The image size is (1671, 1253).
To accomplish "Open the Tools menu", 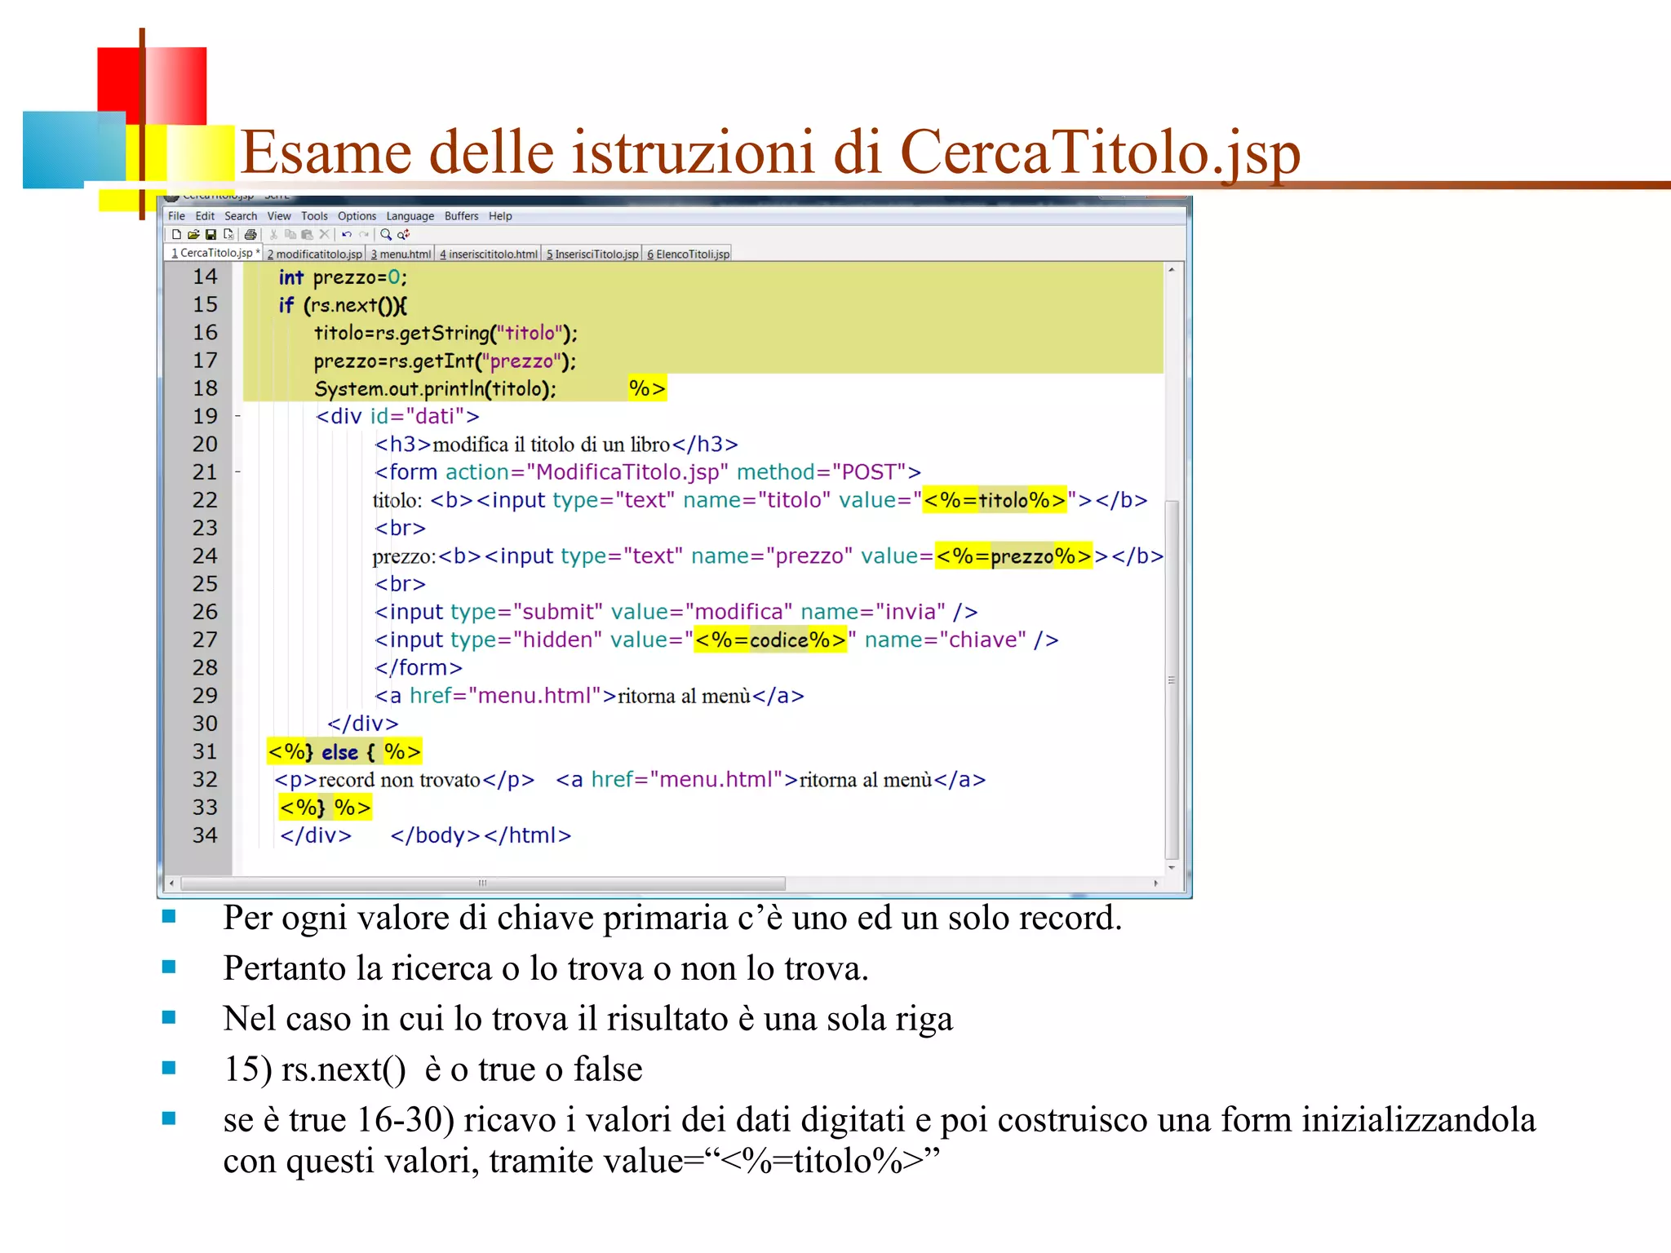I will (314, 216).
